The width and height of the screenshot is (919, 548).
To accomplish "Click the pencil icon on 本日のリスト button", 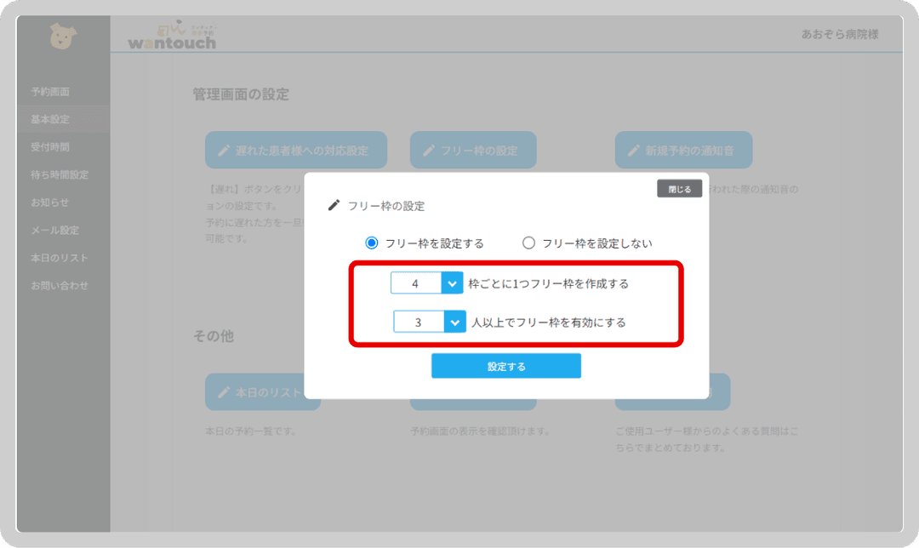I will pos(223,392).
